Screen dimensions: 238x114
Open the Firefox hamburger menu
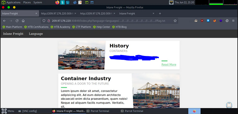pyautogui.click(x=233, y=21)
